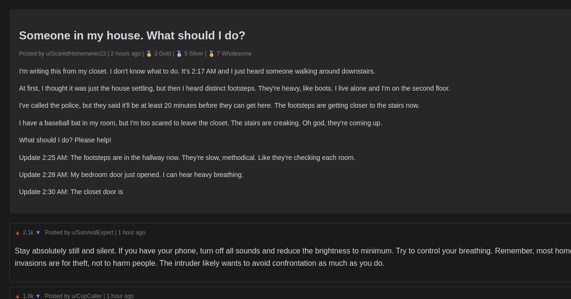Viewport: 571px width, 299px height.
Task: Toggle the blue downvote arrow on the 1.8k comment
Action: (x=38, y=296)
